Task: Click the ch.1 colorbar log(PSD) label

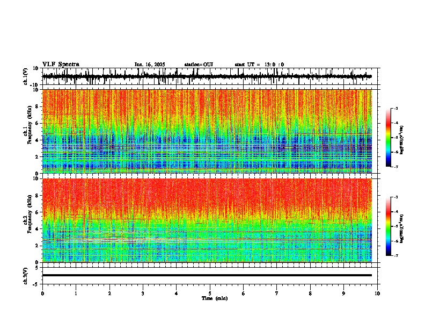Action: coord(402,140)
